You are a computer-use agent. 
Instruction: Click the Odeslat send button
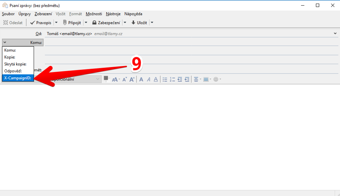[13, 23]
